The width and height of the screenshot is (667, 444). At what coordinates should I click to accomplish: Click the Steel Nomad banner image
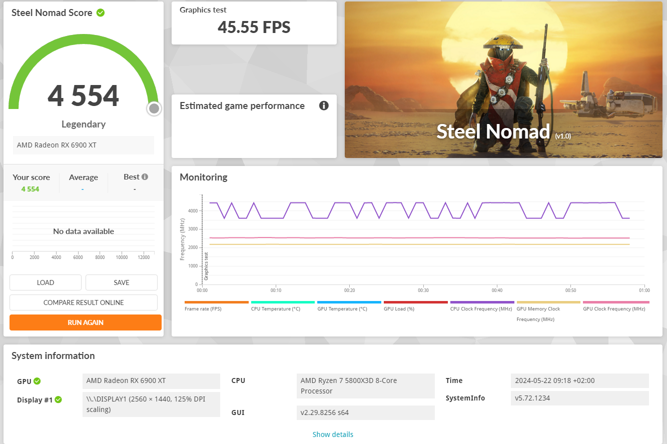click(503, 79)
